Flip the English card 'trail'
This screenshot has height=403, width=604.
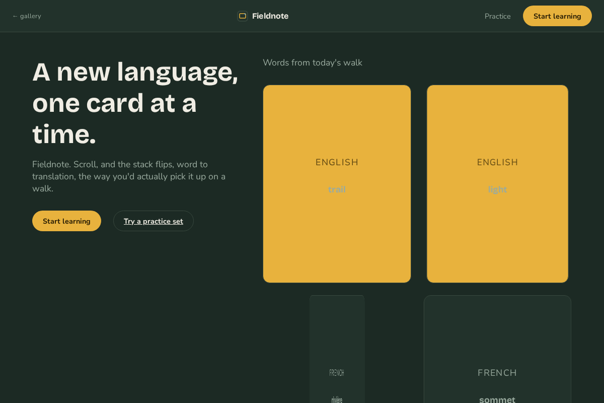coord(337,184)
